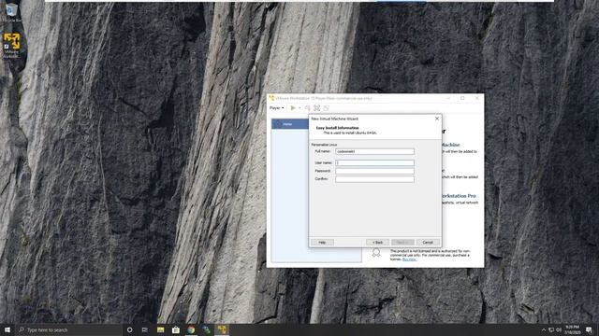Open the Action Center notifications icon
Viewport: 599px width, 336px height.
tap(589, 329)
